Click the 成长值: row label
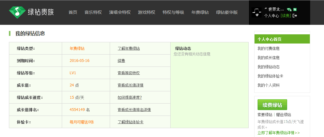Screen dimensions: 324x137 tap(24, 85)
